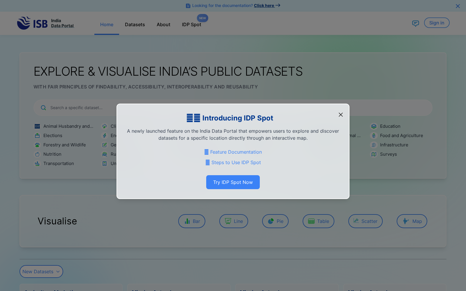This screenshot has width=466, height=291.
Task: Click the Sign in button
Action: pyautogui.click(x=437, y=23)
